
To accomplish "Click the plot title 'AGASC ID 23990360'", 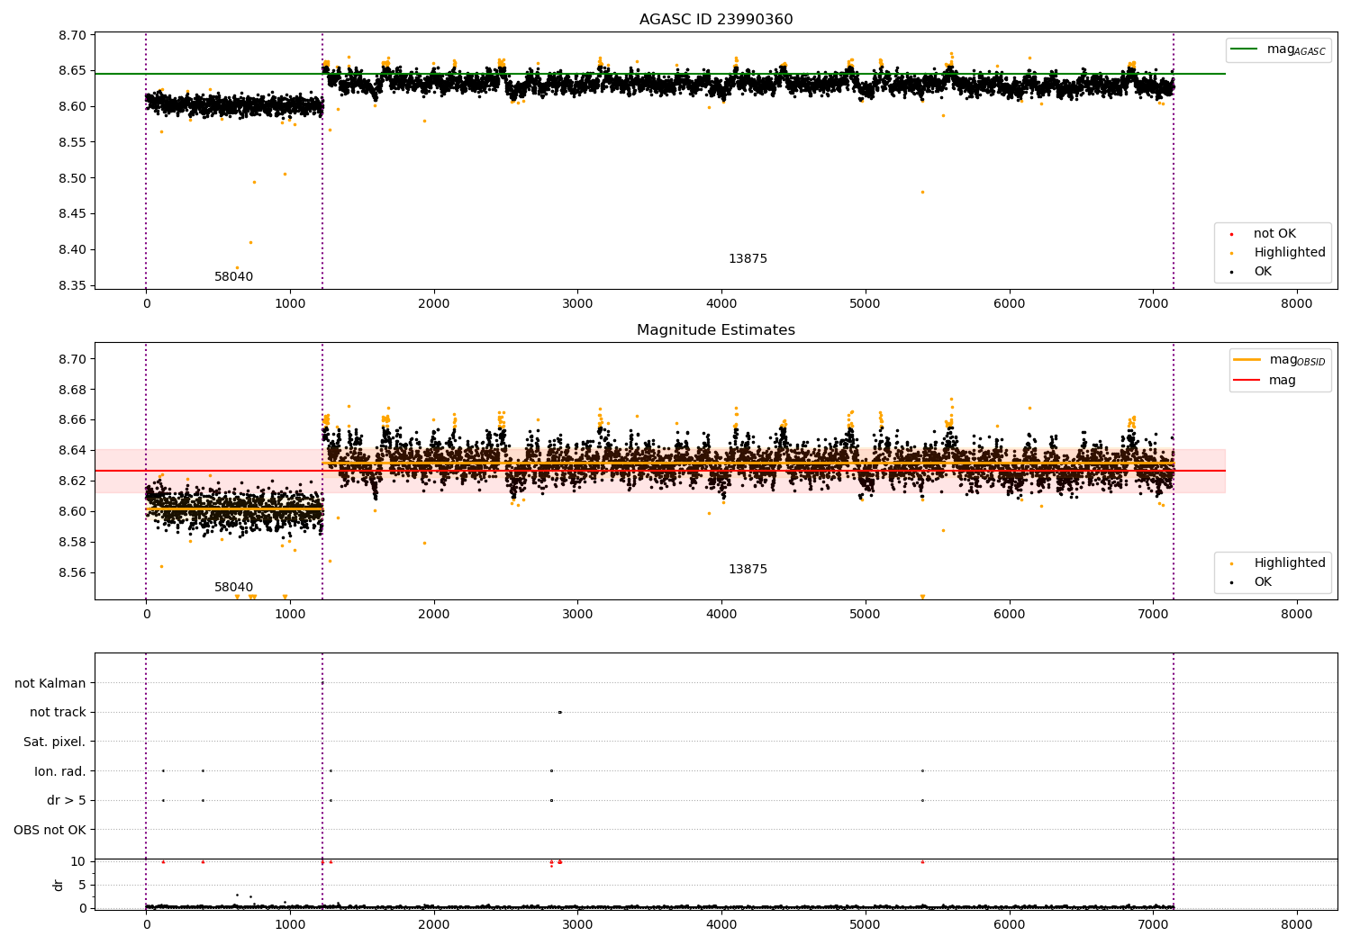I will coord(716,20).
